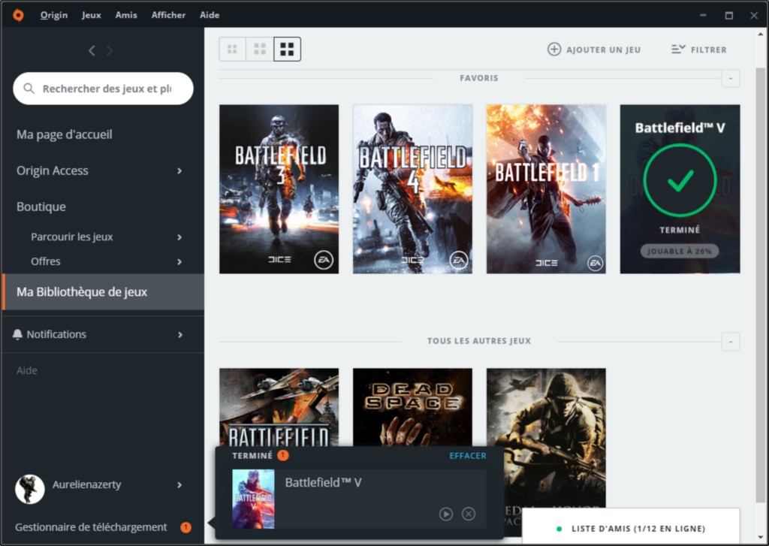This screenshot has width=769, height=546.
Task: Click the scrollbar down arrow
Action: pyautogui.click(x=761, y=538)
